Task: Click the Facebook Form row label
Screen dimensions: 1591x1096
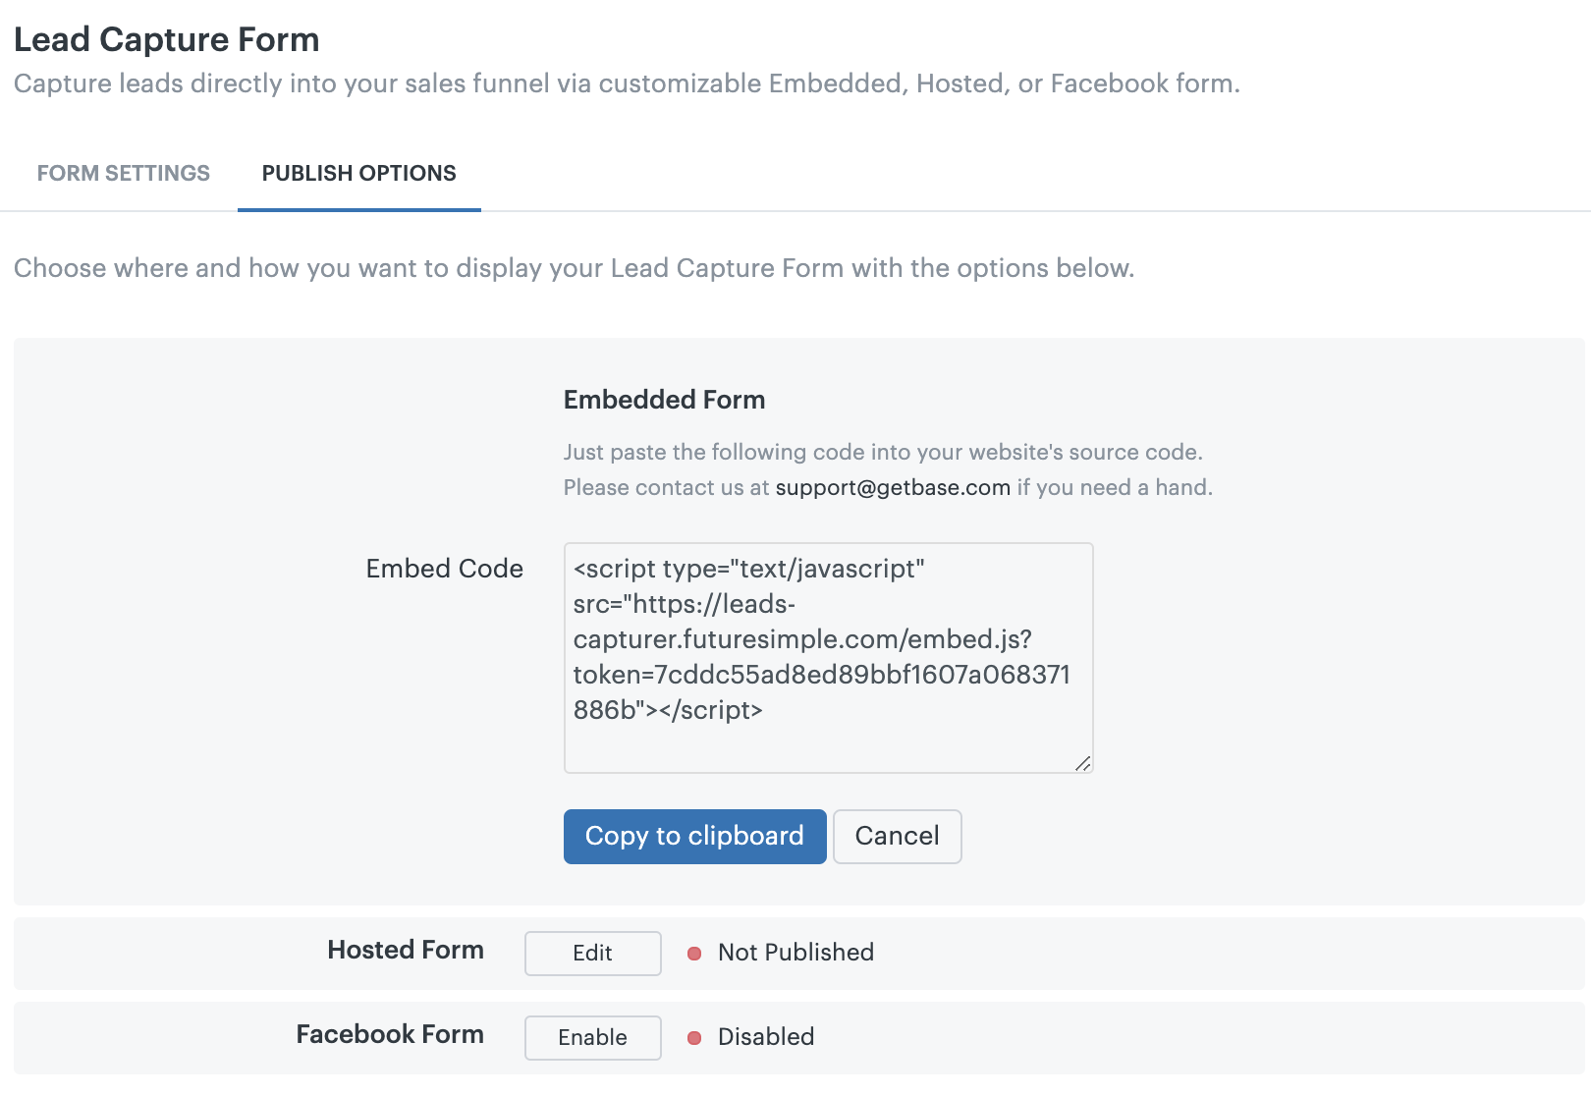Action: click(390, 1034)
